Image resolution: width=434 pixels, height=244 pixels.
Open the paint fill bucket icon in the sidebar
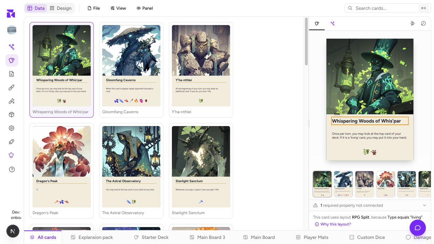(x=12, y=101)
